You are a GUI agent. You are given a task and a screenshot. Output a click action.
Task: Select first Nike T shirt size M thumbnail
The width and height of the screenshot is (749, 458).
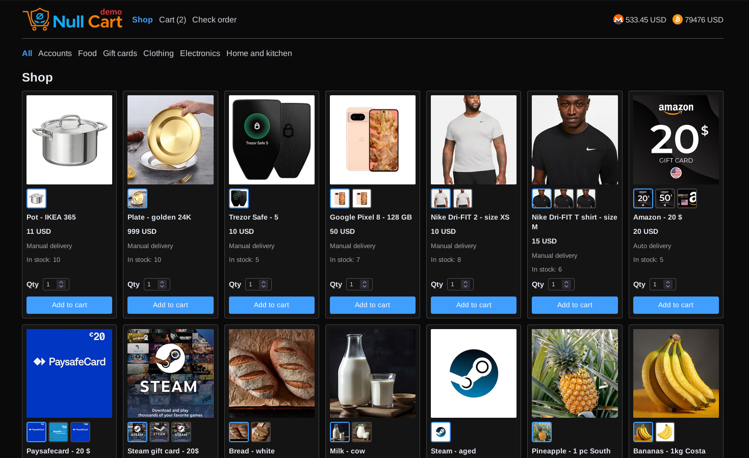[x=541, y=198]
